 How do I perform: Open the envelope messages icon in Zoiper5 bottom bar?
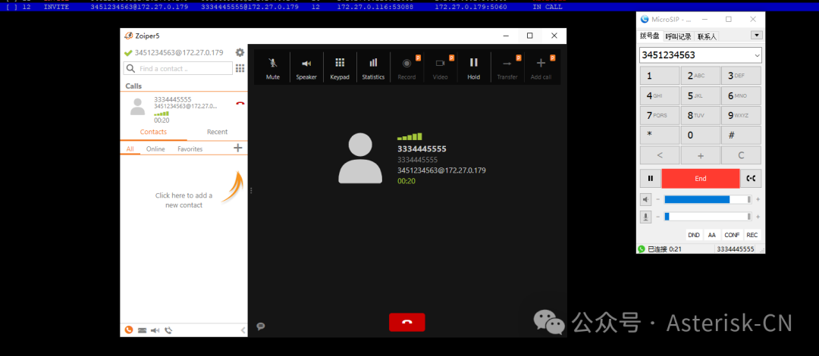[142, 330]
